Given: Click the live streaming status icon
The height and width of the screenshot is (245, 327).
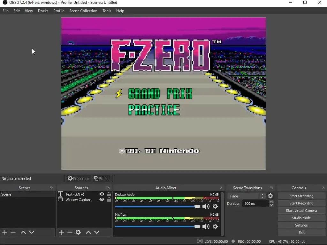Looking at the screenshot, I should tap(200, 241).
